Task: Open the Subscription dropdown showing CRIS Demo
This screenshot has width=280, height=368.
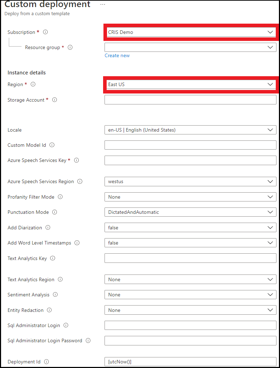Action: point(190,32)
